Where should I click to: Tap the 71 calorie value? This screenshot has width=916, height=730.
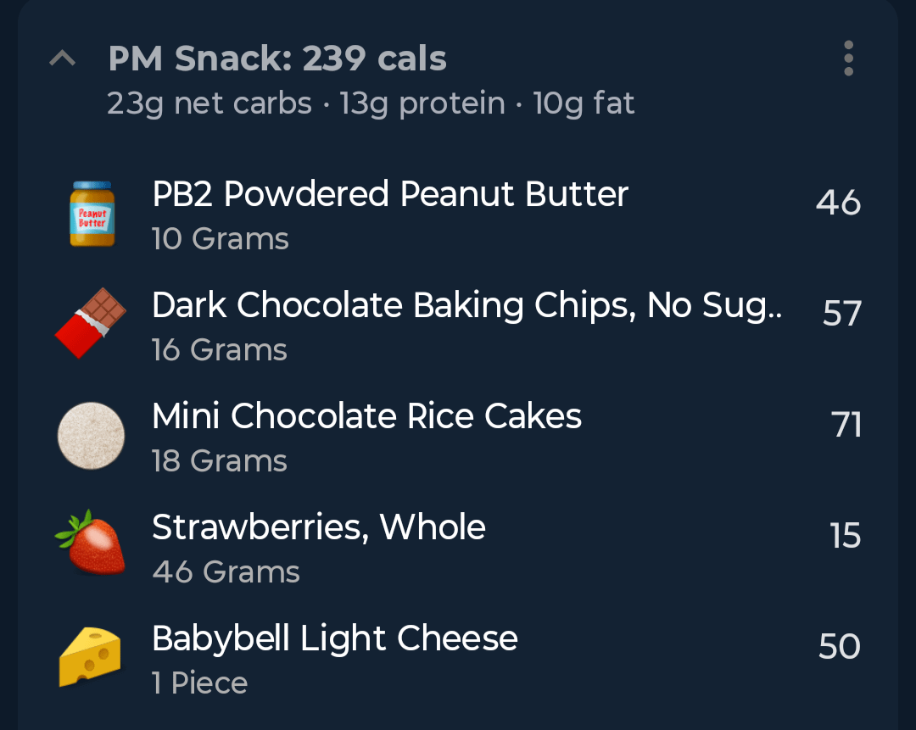846,424
